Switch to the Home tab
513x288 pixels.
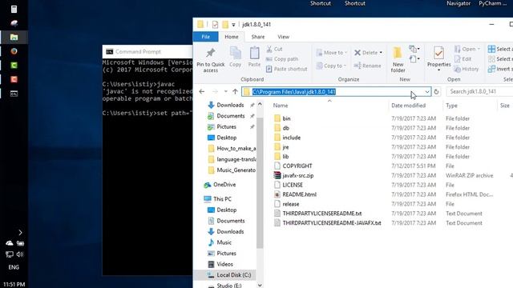232,37
